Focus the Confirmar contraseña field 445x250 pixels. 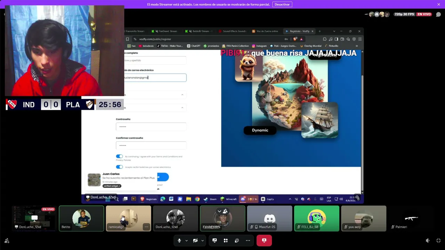pyautogui.click(x=151, y=145)
